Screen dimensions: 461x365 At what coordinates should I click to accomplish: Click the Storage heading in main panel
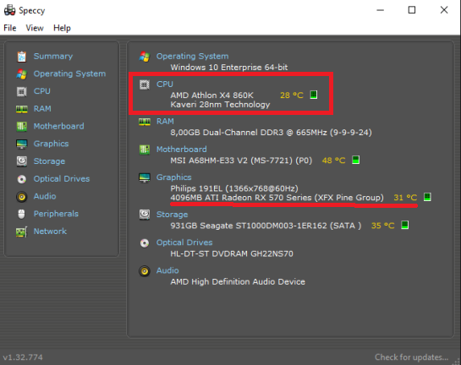[172, 215]
